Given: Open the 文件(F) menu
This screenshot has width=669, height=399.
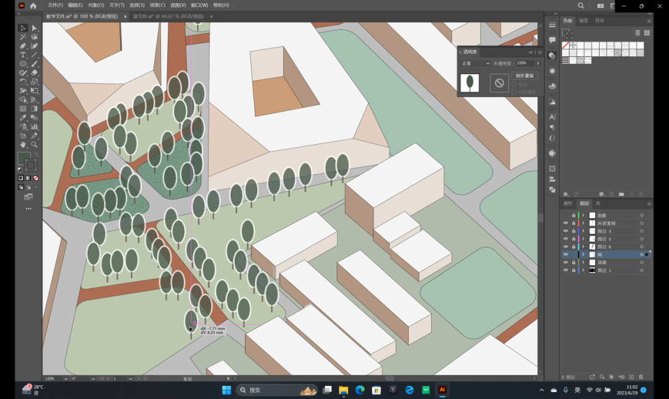Looking at the screenshot, I should [x=55, y=5].
